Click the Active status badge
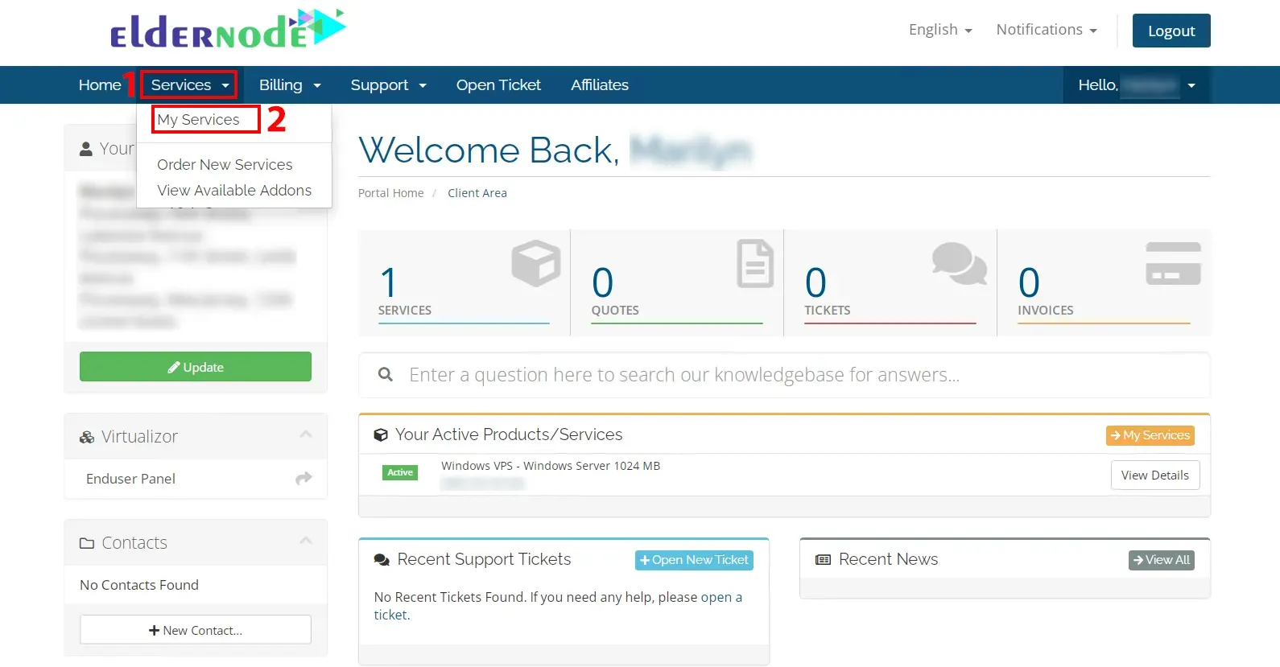This screenshot has height=667, width=1280. click(399, 472)
